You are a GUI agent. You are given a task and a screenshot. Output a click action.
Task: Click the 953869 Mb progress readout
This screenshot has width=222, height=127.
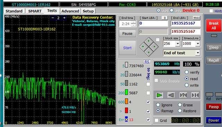point(167,64)
